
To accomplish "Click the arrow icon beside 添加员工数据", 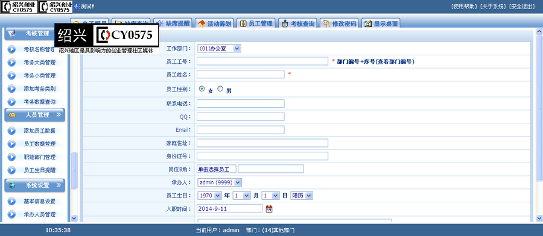I will [x=12, y=131].
